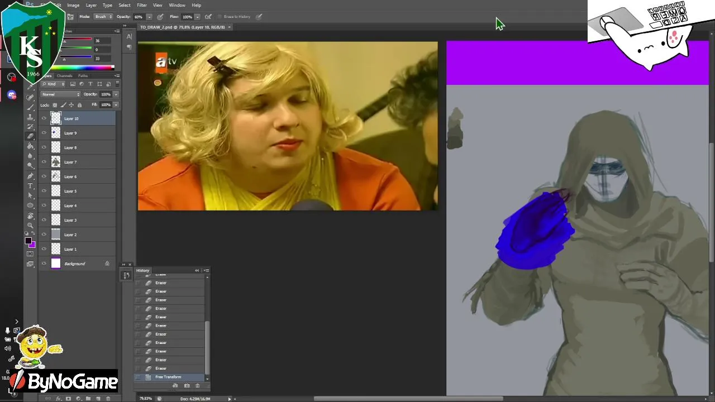
Task: Set history brush source beside Free Transform
Action: tap(139, 377)
